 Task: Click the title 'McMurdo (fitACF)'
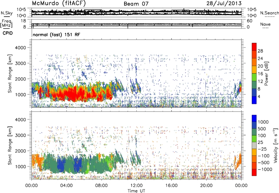(x=59, y=3)
